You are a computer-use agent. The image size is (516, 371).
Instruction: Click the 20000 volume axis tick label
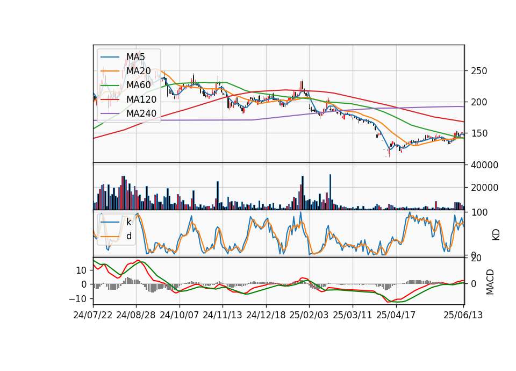(x=484, y=188)
